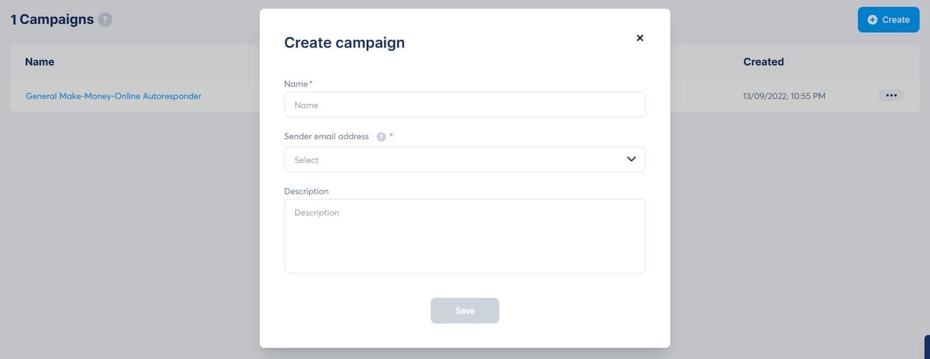Click the help icon beside Campaigns heading
This screenshot has width=930, height=359.
105,20
